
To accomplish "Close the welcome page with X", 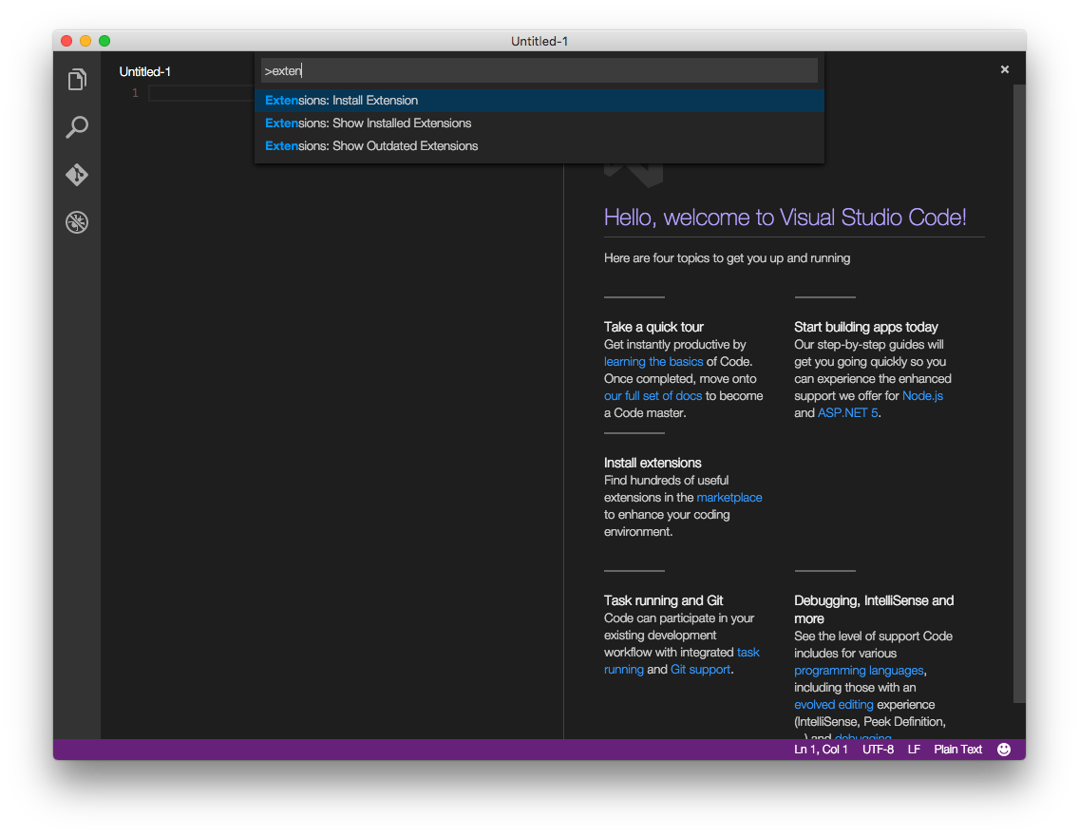I will 1005,69.
